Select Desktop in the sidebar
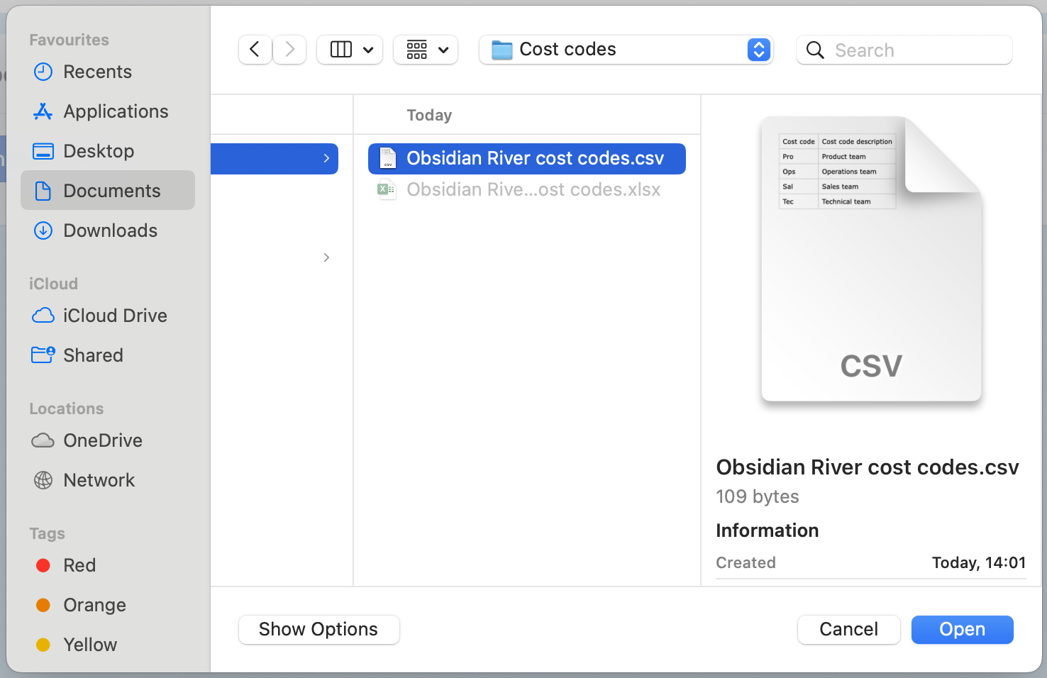 pyautogui.click(x=99, y=151)
